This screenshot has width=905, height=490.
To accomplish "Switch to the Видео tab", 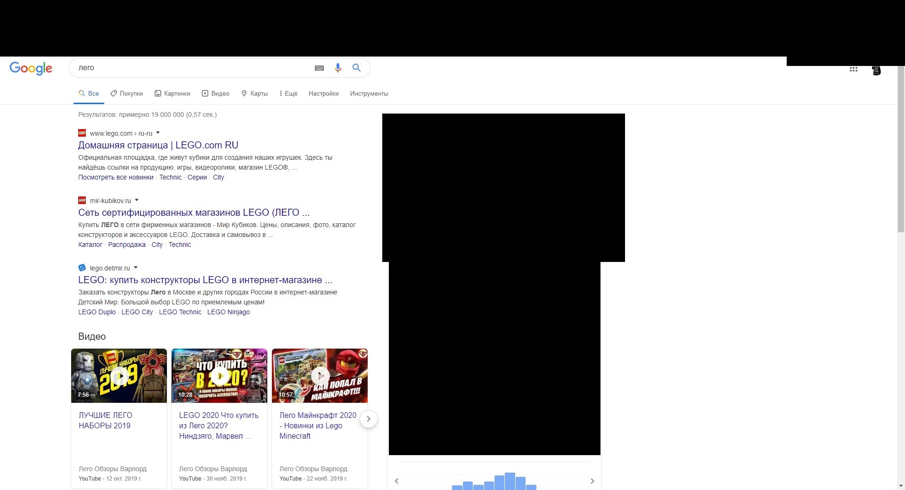I will (x=216, y=93).
